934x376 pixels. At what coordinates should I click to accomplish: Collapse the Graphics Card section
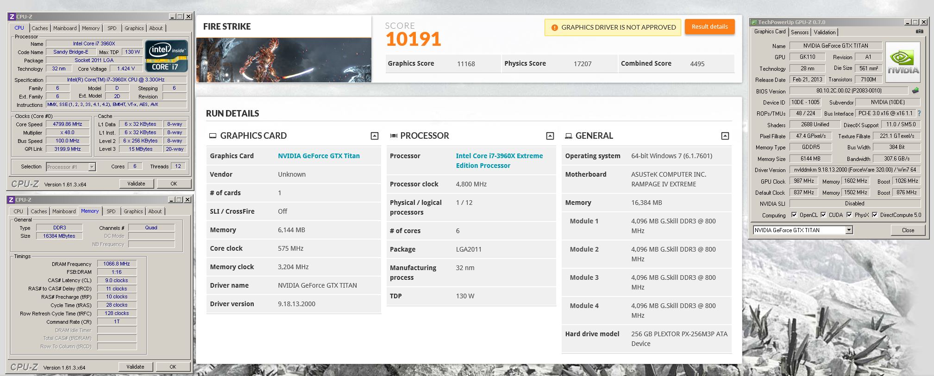375,136
